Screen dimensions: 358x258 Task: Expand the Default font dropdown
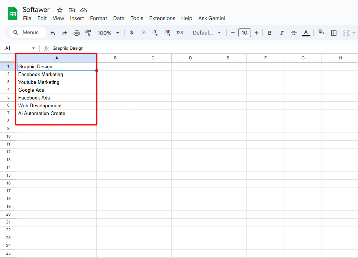[x=207, y=33]
